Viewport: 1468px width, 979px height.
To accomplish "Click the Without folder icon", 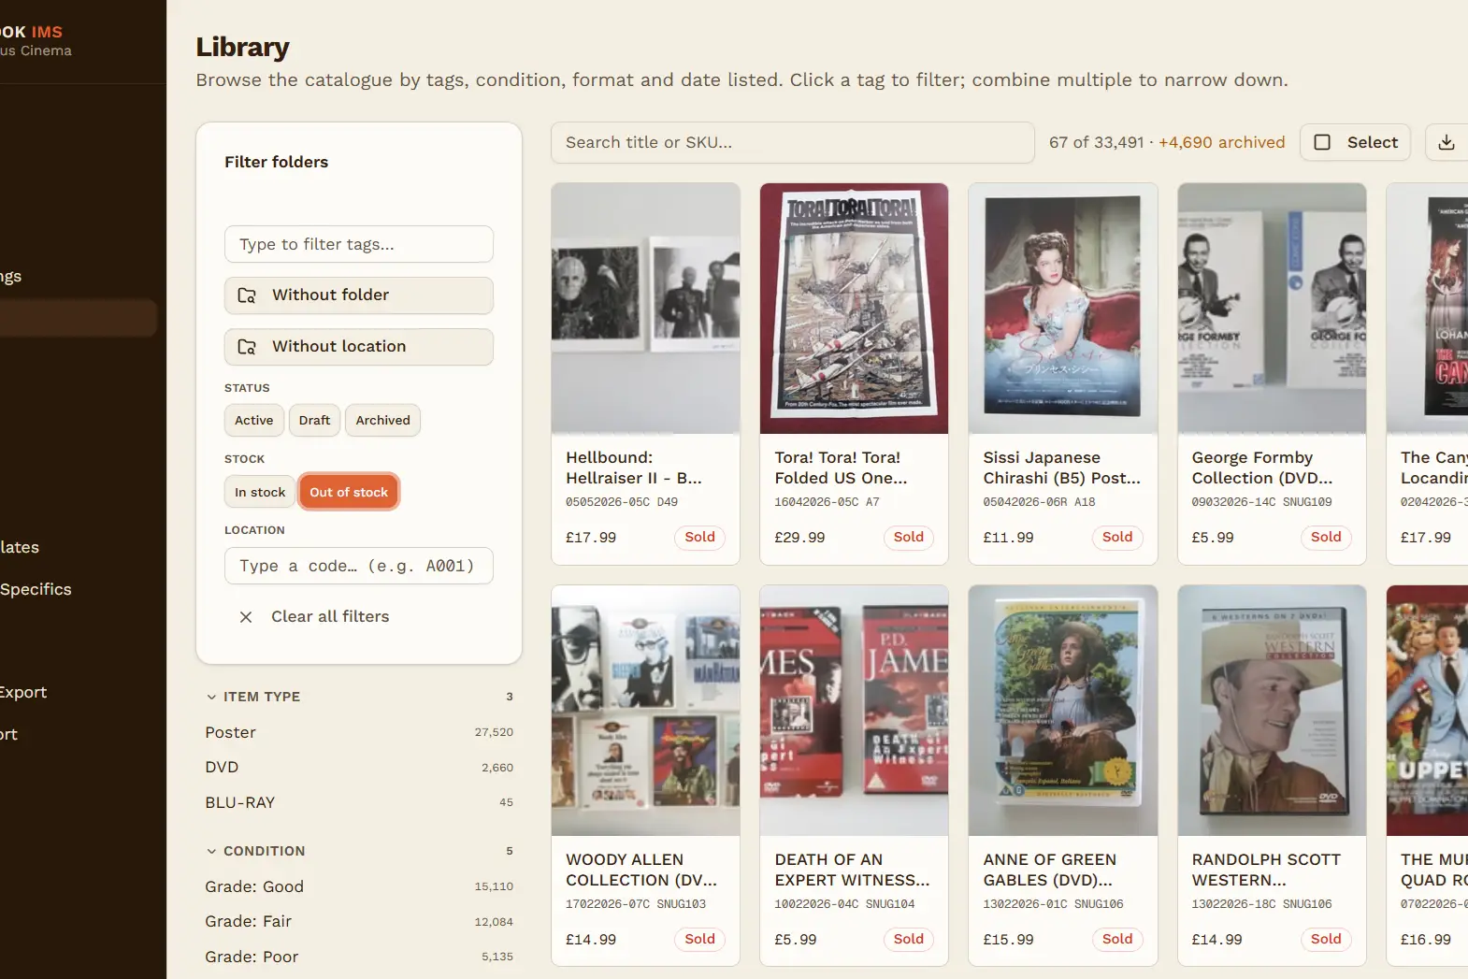I will pyautogui.click(x=247, y=295).
